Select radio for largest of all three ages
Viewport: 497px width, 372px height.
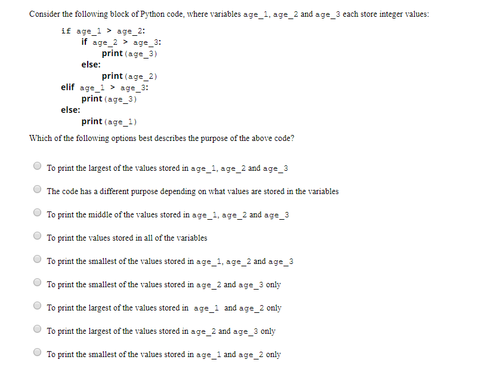[x=38, y=166]
